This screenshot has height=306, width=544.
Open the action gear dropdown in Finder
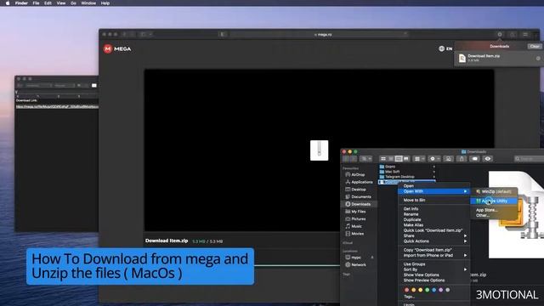[x=434, y=159]
